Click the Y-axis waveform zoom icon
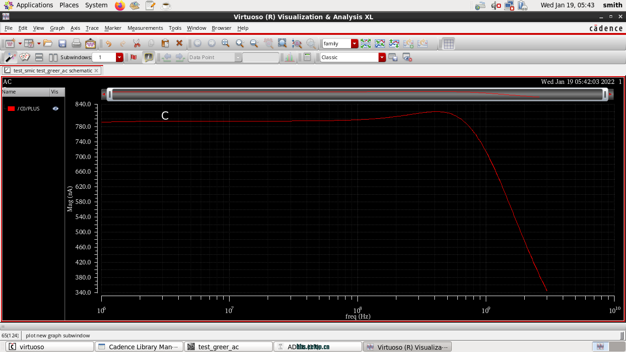This screenshot has height=352, width=626. click(297, 44)
